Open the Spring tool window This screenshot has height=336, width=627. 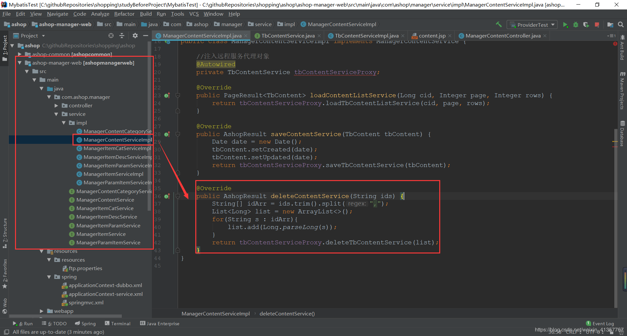pyautogui.click(x=85, y=324)
